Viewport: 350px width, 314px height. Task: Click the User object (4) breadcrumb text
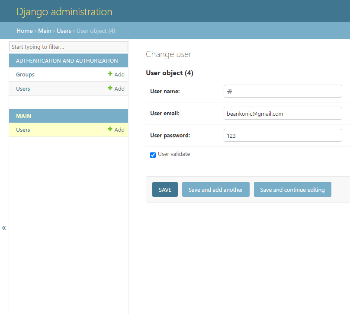(96, 31)
